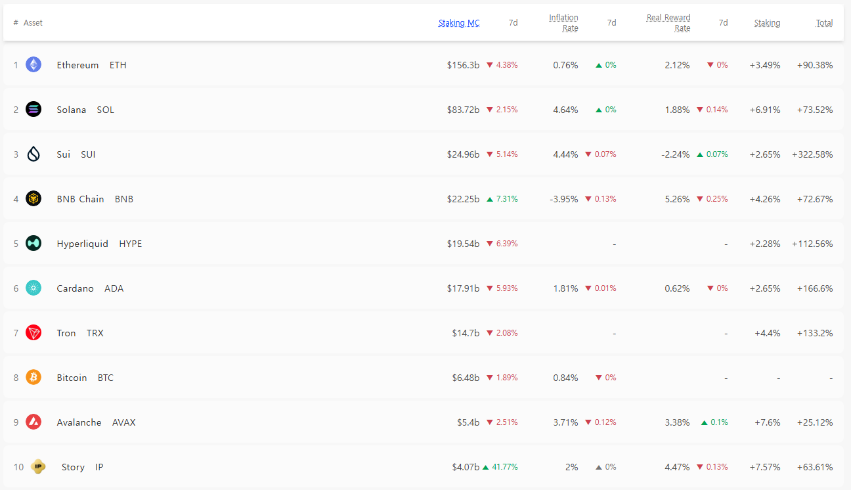851x490 pixels.
Task: Open the Tron asset name
Action: pyautogui.click(x=66, y=333)
